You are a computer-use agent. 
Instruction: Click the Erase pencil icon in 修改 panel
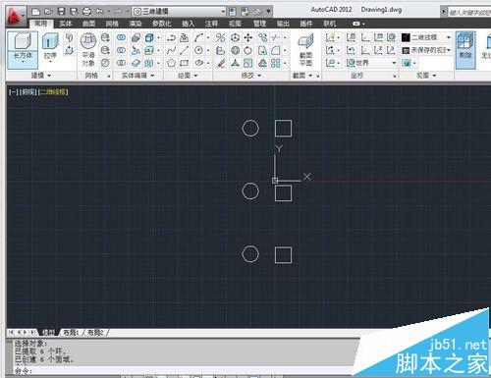coord(221,63)
